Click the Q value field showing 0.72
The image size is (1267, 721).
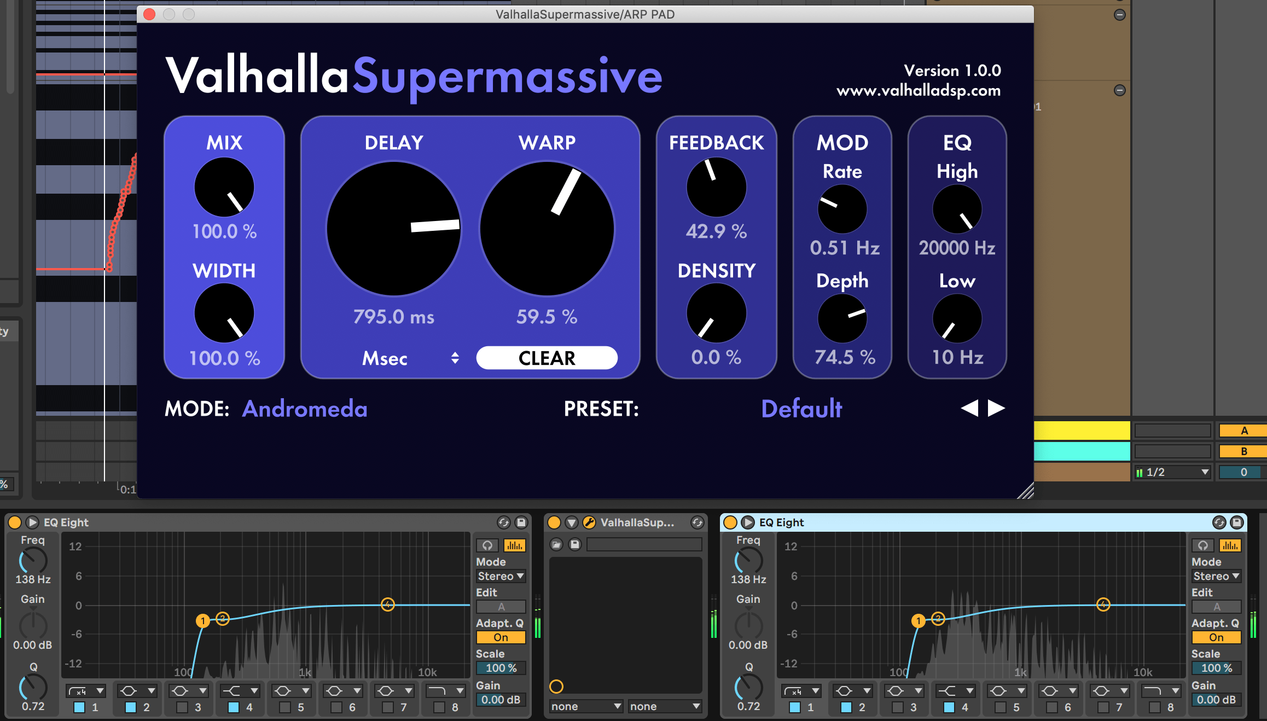coord(32,706)
